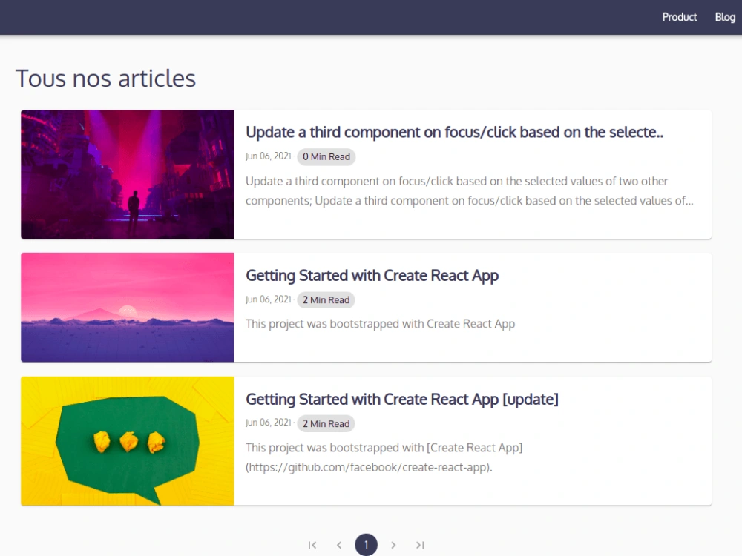Click the '0 Min Read' badge

[x=326, y=156]
